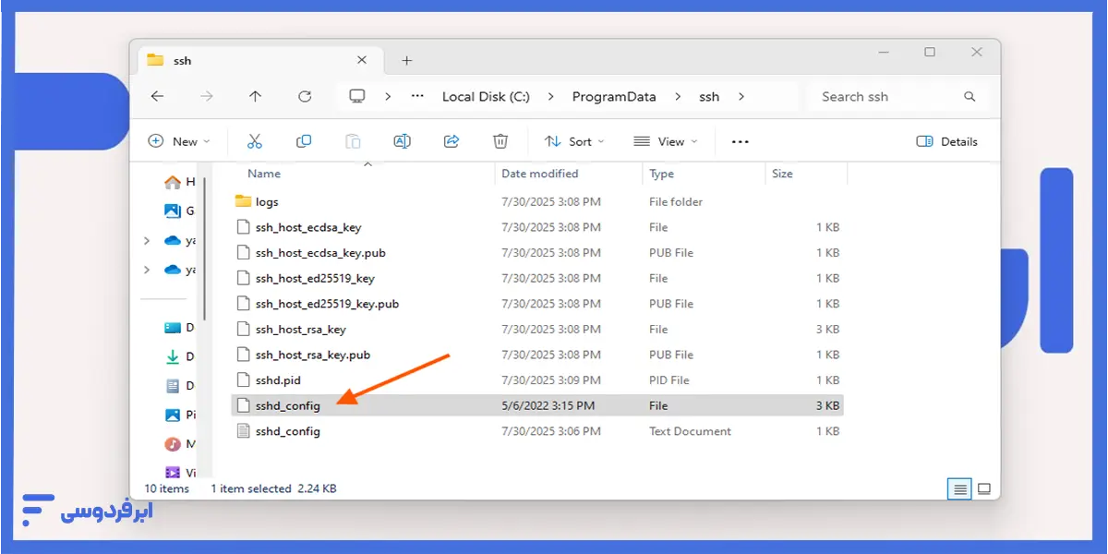Screen dimensions: 1108x554
Task: Select the ssh_host_ed25519_key file
Action: (x=536, y=278)
